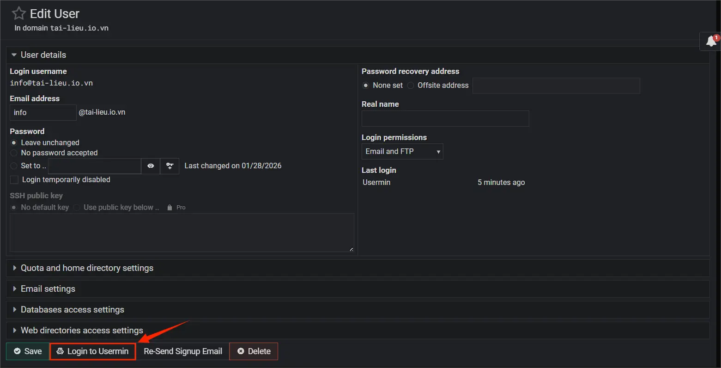Click the eye icon to reveal the password

151,166
